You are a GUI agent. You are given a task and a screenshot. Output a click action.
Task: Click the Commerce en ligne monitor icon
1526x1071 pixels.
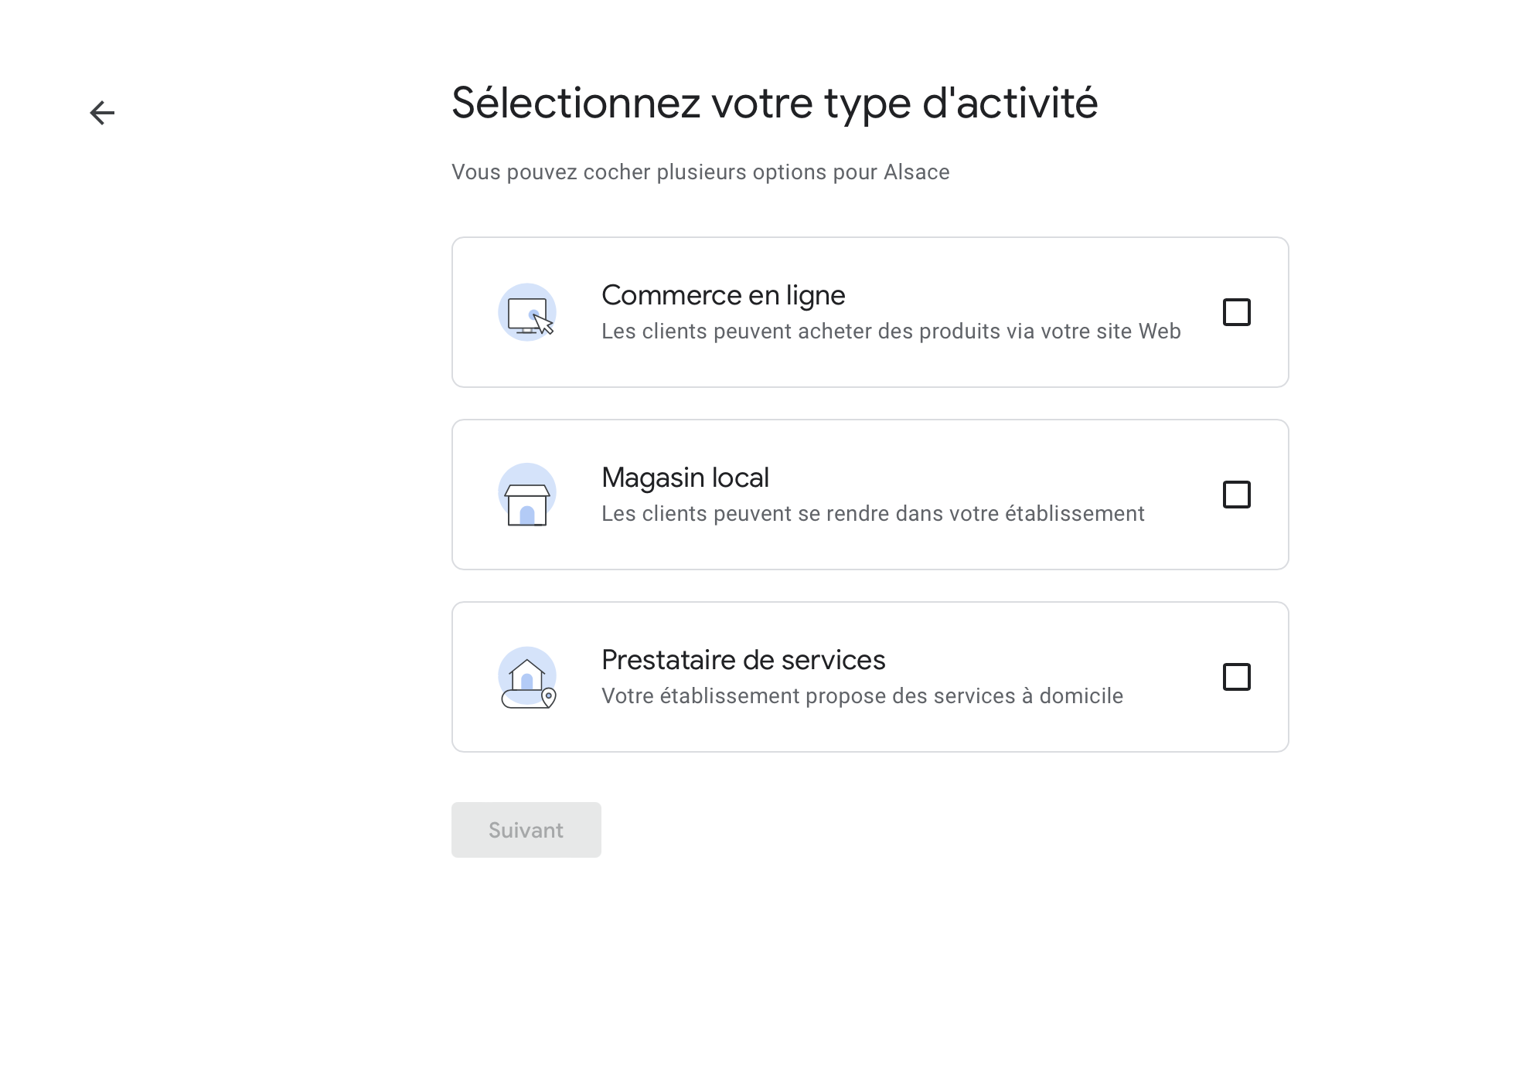[528, 313]
